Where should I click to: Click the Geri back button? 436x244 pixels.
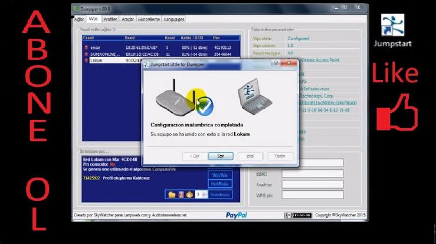click(195, 156)
